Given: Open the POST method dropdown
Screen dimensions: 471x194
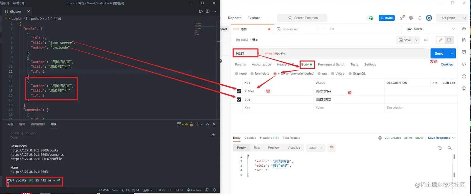Looking at the screenshot, I should (247, 53).
